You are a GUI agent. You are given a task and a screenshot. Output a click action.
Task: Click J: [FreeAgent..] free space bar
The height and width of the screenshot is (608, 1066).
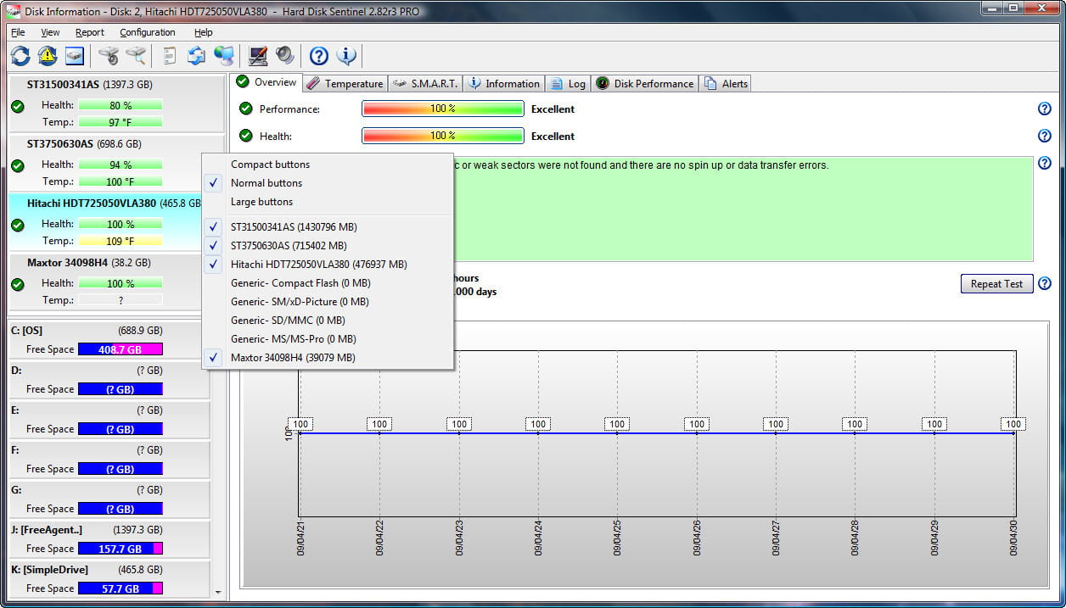(x=120, y=549)
